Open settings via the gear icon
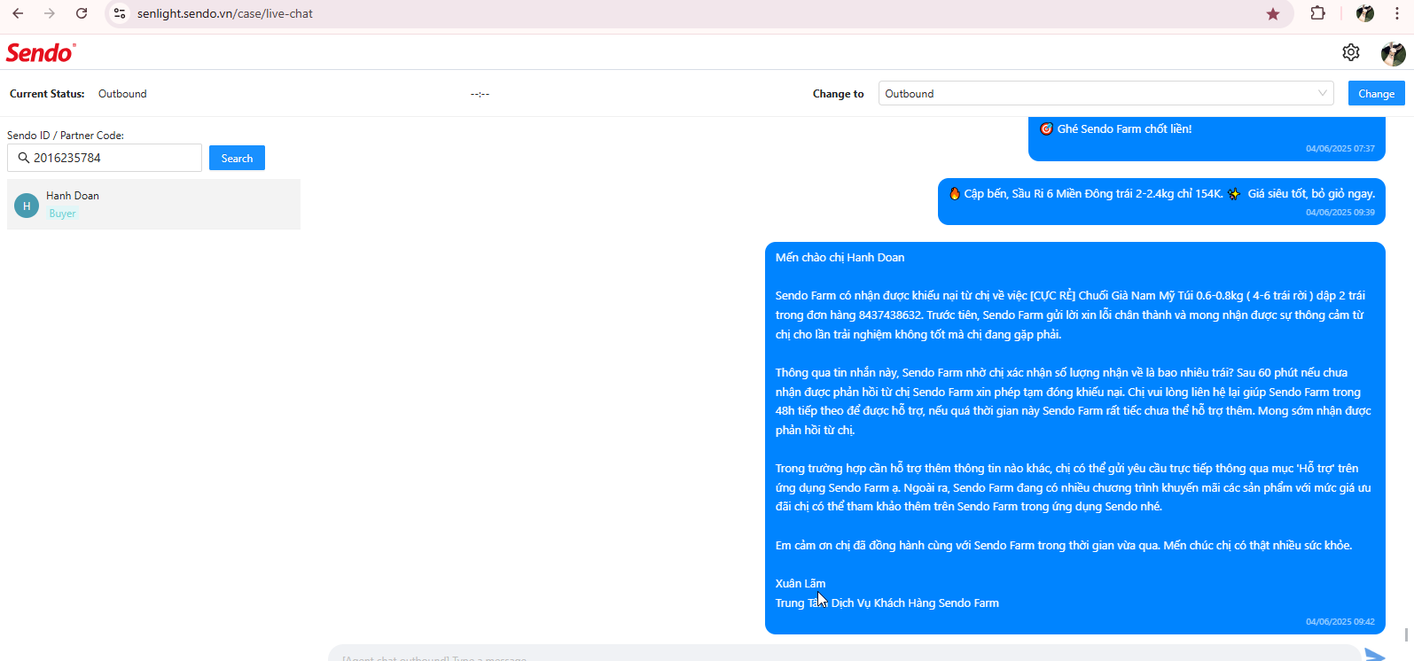This screenshot has width=1414, height=661. coord(1351,52)
